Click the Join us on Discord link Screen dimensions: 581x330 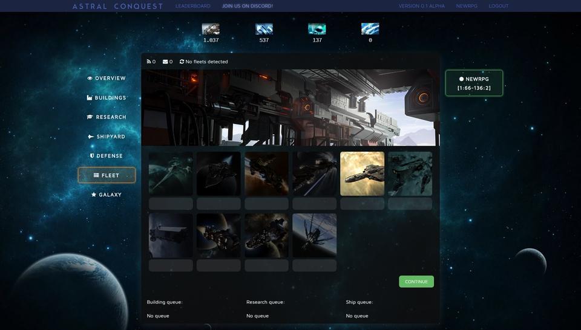(247, 6)
